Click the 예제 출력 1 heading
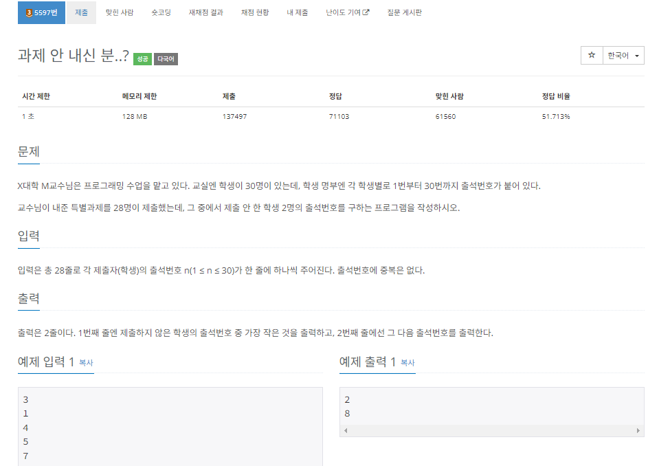 (x=368, y=362)
